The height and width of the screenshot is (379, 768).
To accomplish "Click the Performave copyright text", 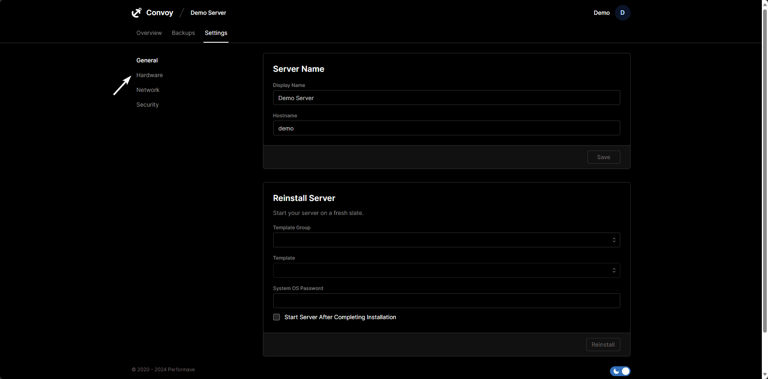I will pyautogui.click(x=163, y=370).
